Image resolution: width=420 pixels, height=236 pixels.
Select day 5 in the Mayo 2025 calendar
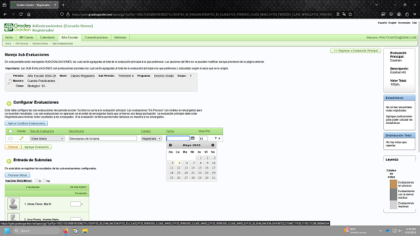tap(178, 163)
